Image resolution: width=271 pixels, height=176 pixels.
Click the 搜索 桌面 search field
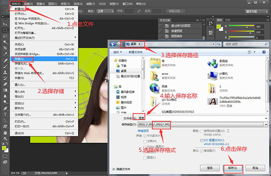tap(244, 44)
